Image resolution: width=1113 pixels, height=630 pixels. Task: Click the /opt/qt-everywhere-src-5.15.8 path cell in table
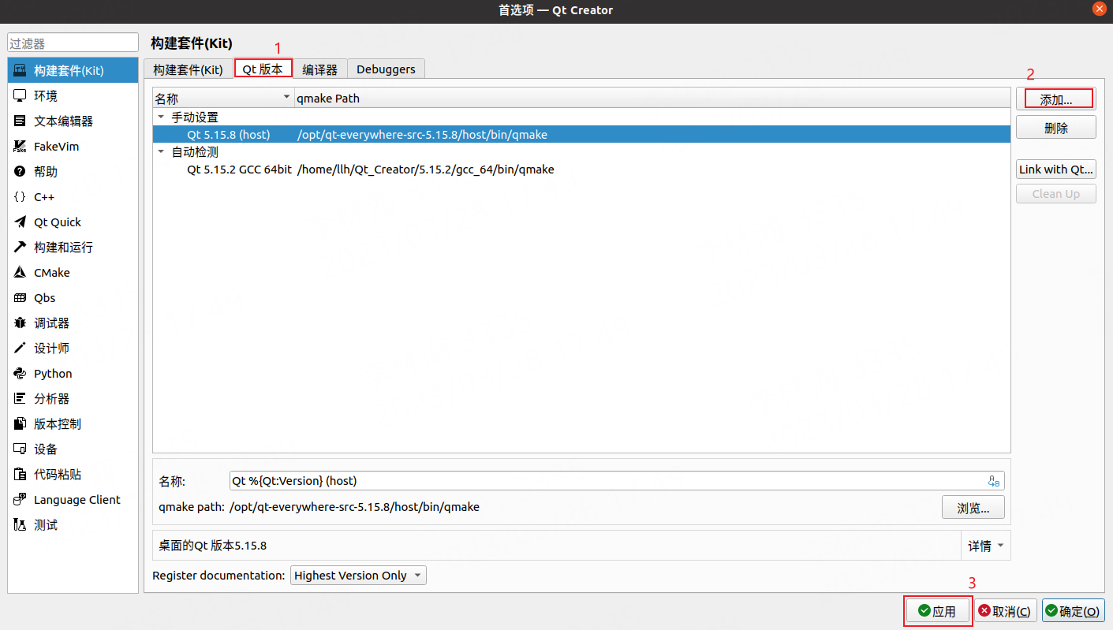[x=422, y=135]
